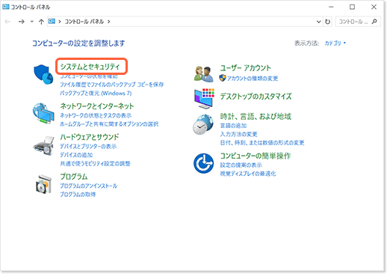387x277 pixels.
Task: Close the Control Panel window
Action: [x=374, y=7]
